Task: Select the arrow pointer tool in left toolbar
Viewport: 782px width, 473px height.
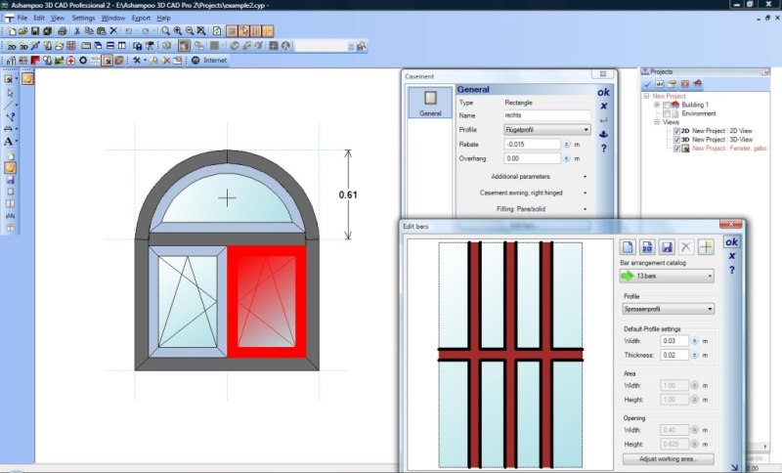Action: click(x=10, y=93)
